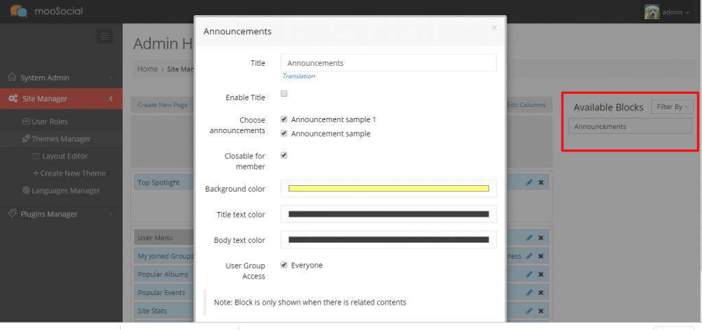This screenshot has width=702, height=330.
Task: Edit the My Joined Groups row pencil icon
Action: (x=529, y=256)
